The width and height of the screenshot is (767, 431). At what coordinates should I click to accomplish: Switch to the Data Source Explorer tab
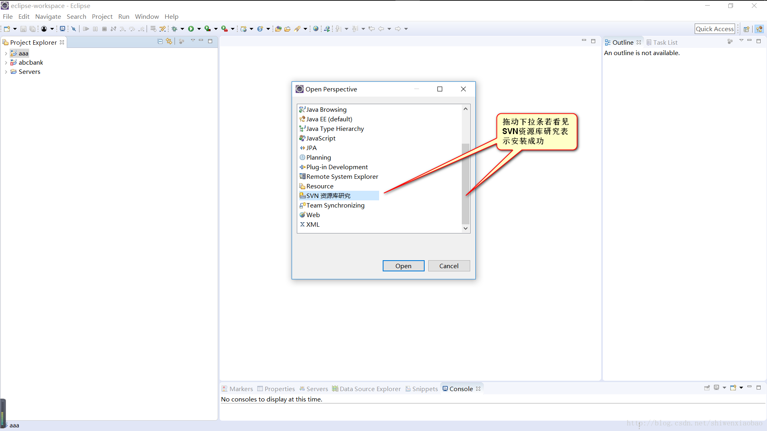click(366, 389)
